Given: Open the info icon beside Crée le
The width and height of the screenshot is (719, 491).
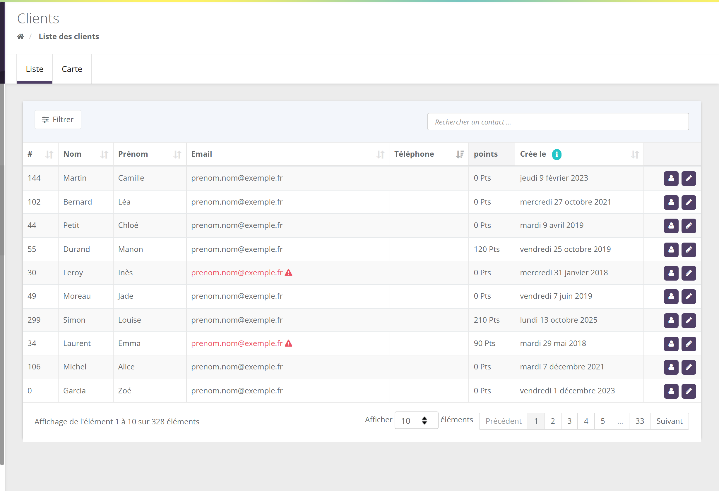Looking at the screenshot, I should point(557,154).
